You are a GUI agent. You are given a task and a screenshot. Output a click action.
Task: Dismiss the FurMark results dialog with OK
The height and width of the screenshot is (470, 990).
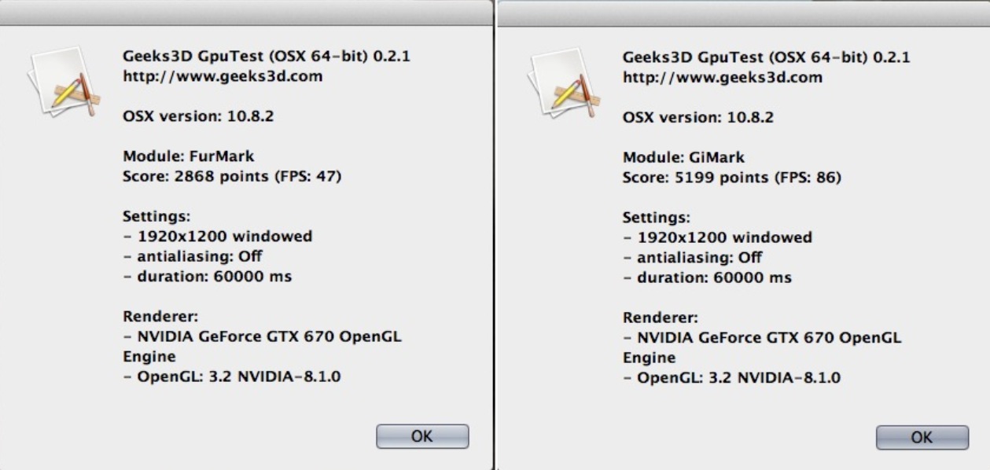point(422,436)
